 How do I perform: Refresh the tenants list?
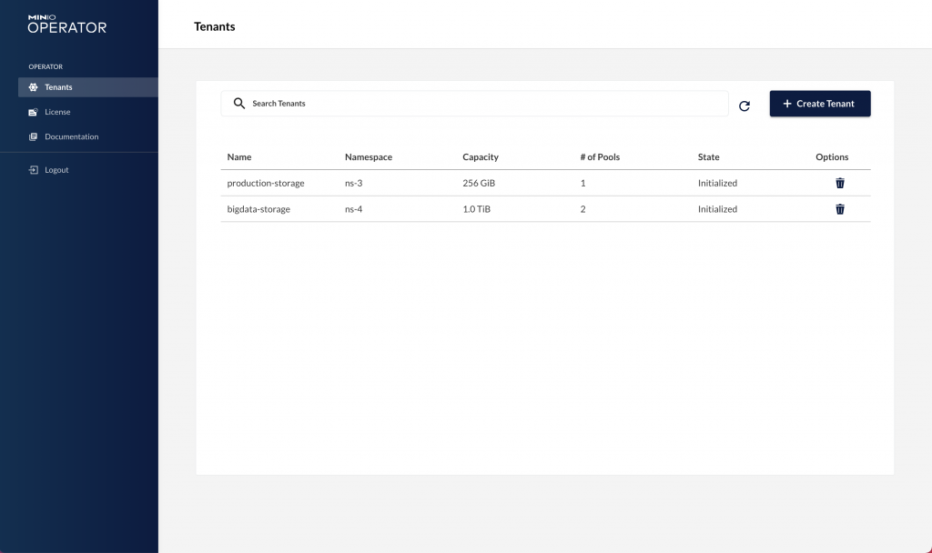point(745,106)
